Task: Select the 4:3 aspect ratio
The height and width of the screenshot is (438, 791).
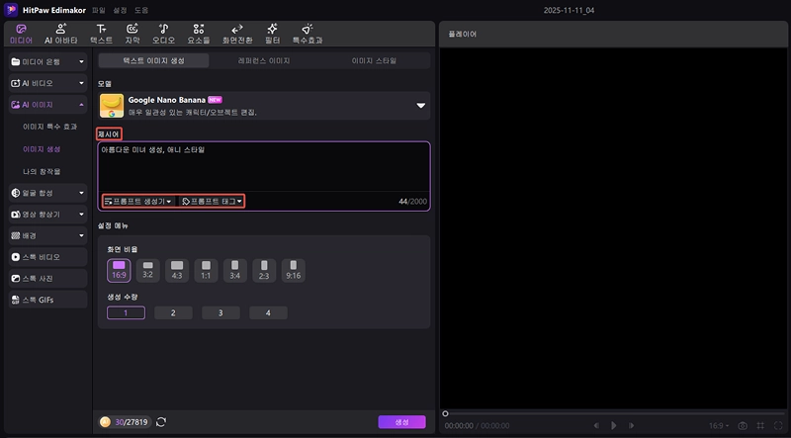Action: [177, 271]
